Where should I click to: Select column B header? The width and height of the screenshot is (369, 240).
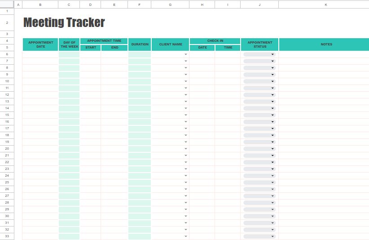[x=40, y=4]
